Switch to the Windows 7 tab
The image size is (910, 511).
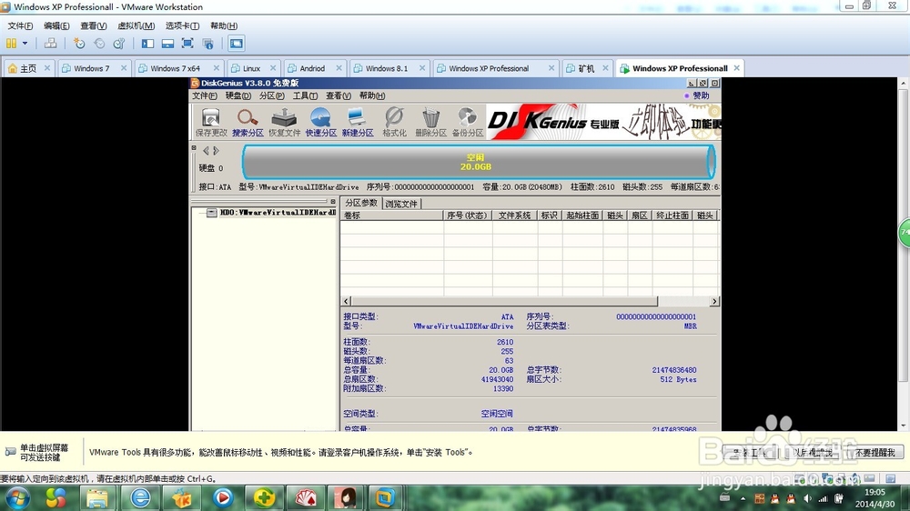click(91, 68)
